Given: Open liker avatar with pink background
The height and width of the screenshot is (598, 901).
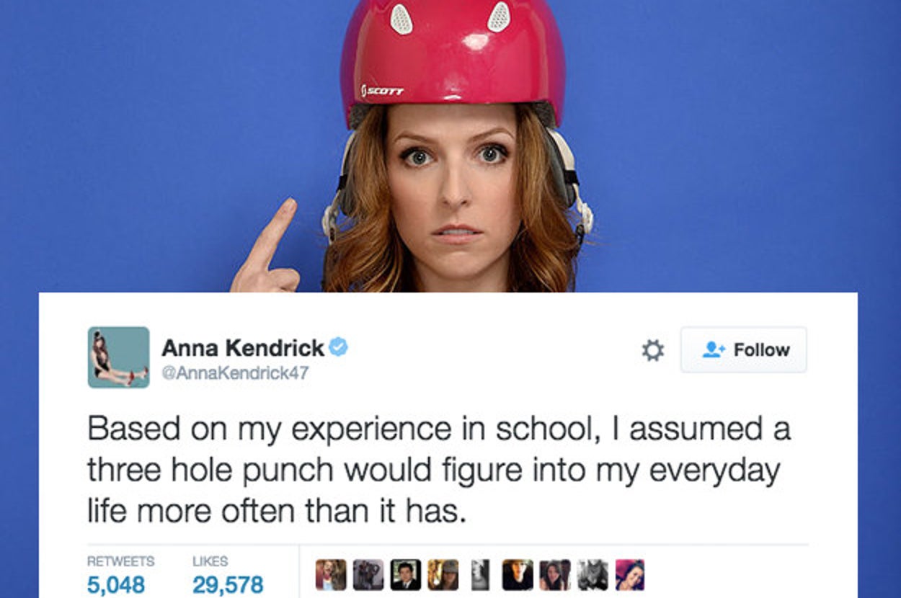Looking at the screenshot, I should (629, 575).
